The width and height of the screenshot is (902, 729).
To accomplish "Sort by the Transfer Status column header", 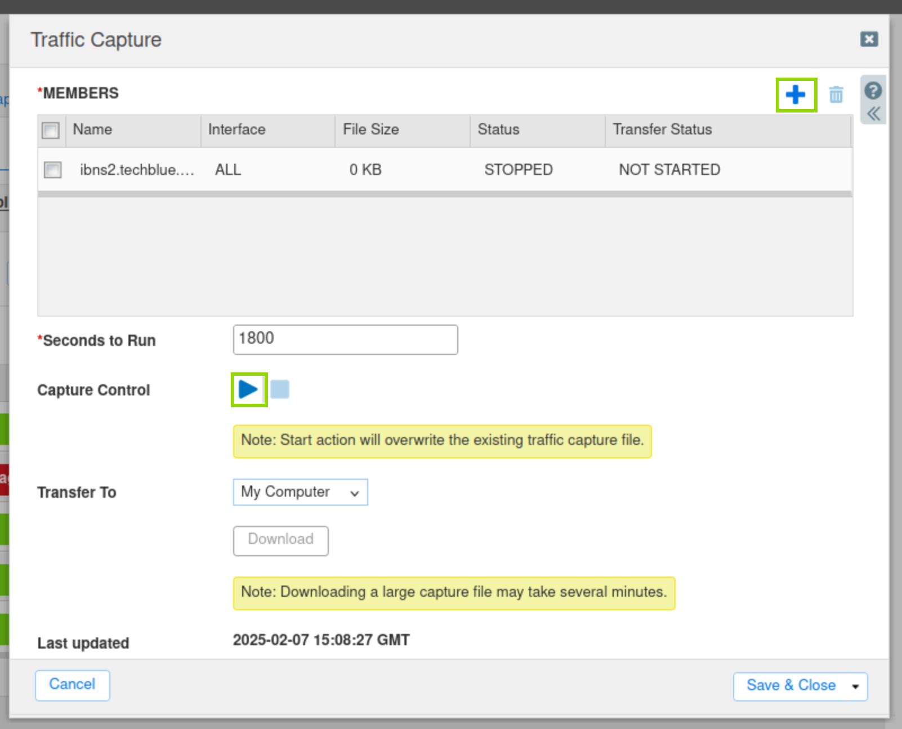I will coord(662,130).
